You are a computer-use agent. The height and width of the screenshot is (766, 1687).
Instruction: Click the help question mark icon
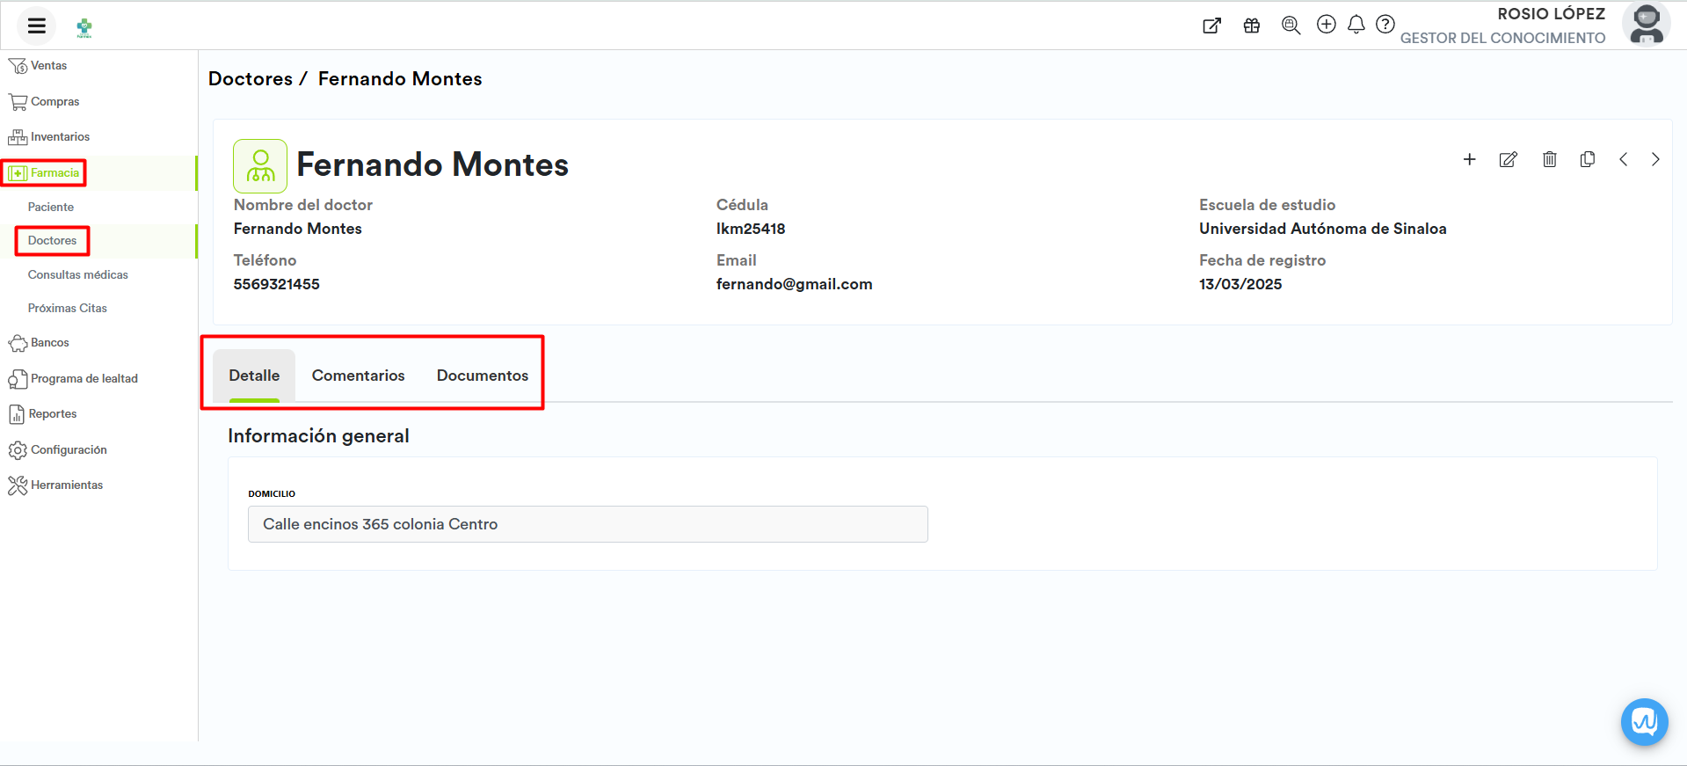pyautogui.click(x=1385, y=25)
